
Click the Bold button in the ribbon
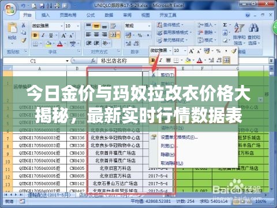point(35,35)
